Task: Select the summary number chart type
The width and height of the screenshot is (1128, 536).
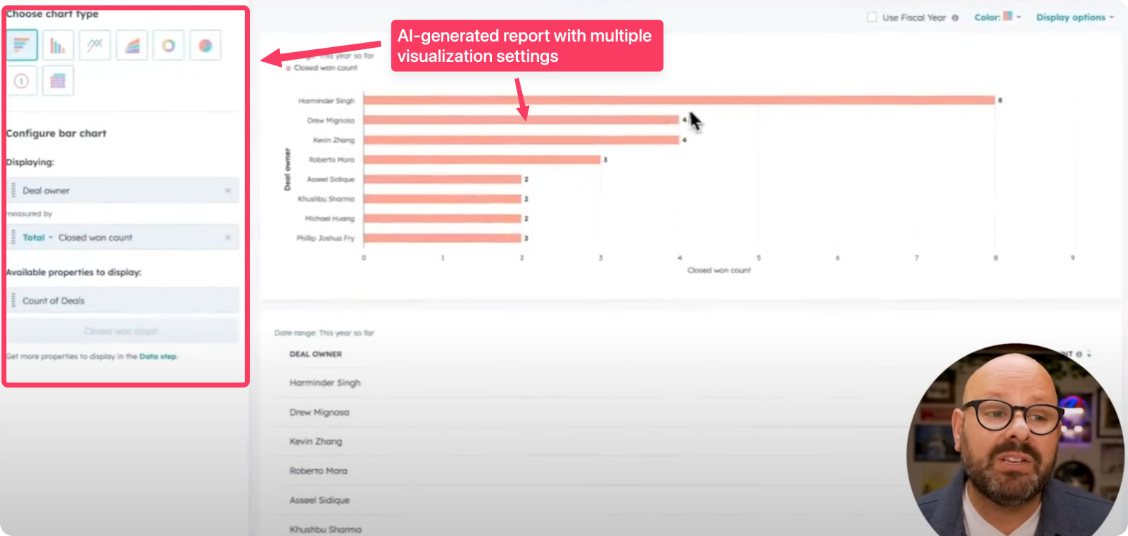Action: pos(22,81)
